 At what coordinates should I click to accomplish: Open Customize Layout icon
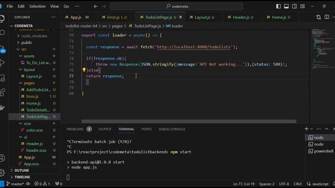click(303, 6)
